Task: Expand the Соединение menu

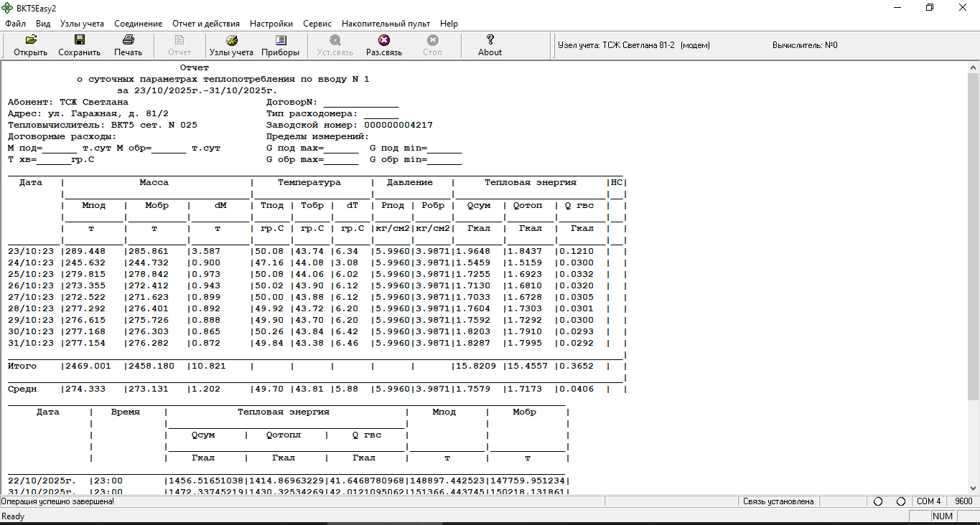Action: point(138,24)
